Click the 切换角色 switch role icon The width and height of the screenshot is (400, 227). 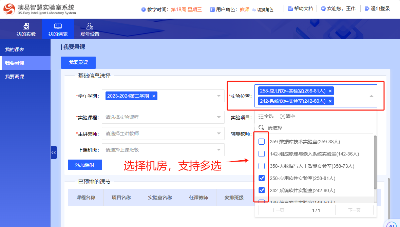tap(254, 10)
